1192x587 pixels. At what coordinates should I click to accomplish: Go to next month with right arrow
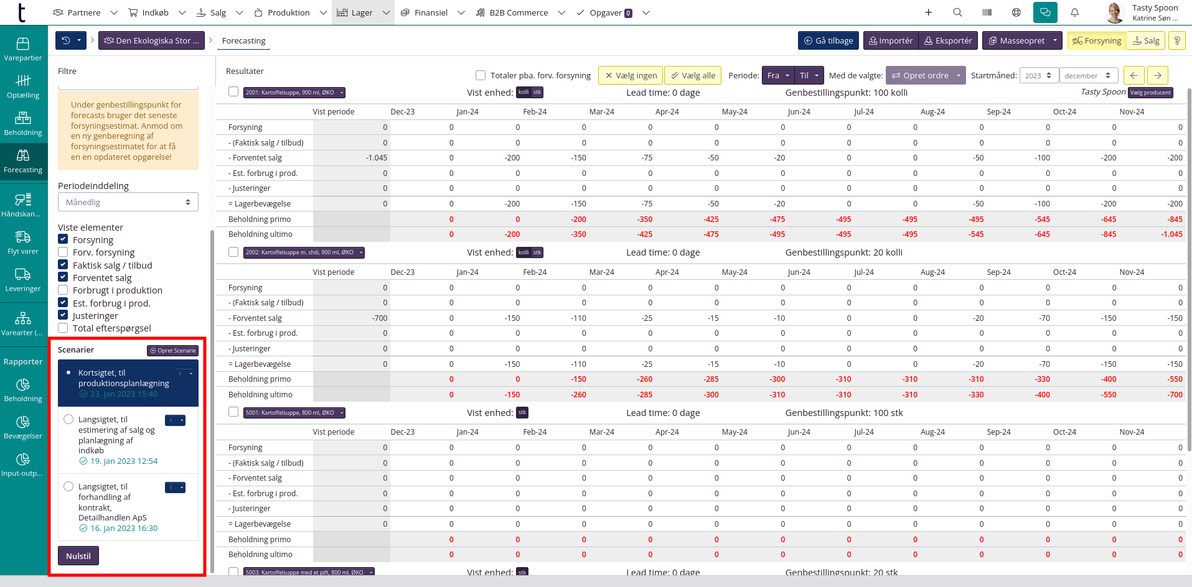(1157, 75)
